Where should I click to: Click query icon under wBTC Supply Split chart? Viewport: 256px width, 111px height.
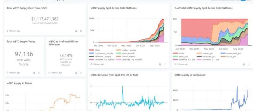tap(160, 64)
